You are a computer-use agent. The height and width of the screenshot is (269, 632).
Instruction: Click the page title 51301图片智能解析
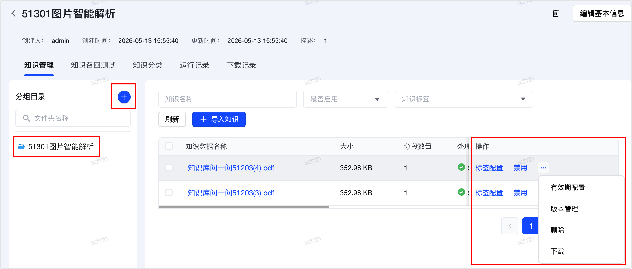click(68, 14)
